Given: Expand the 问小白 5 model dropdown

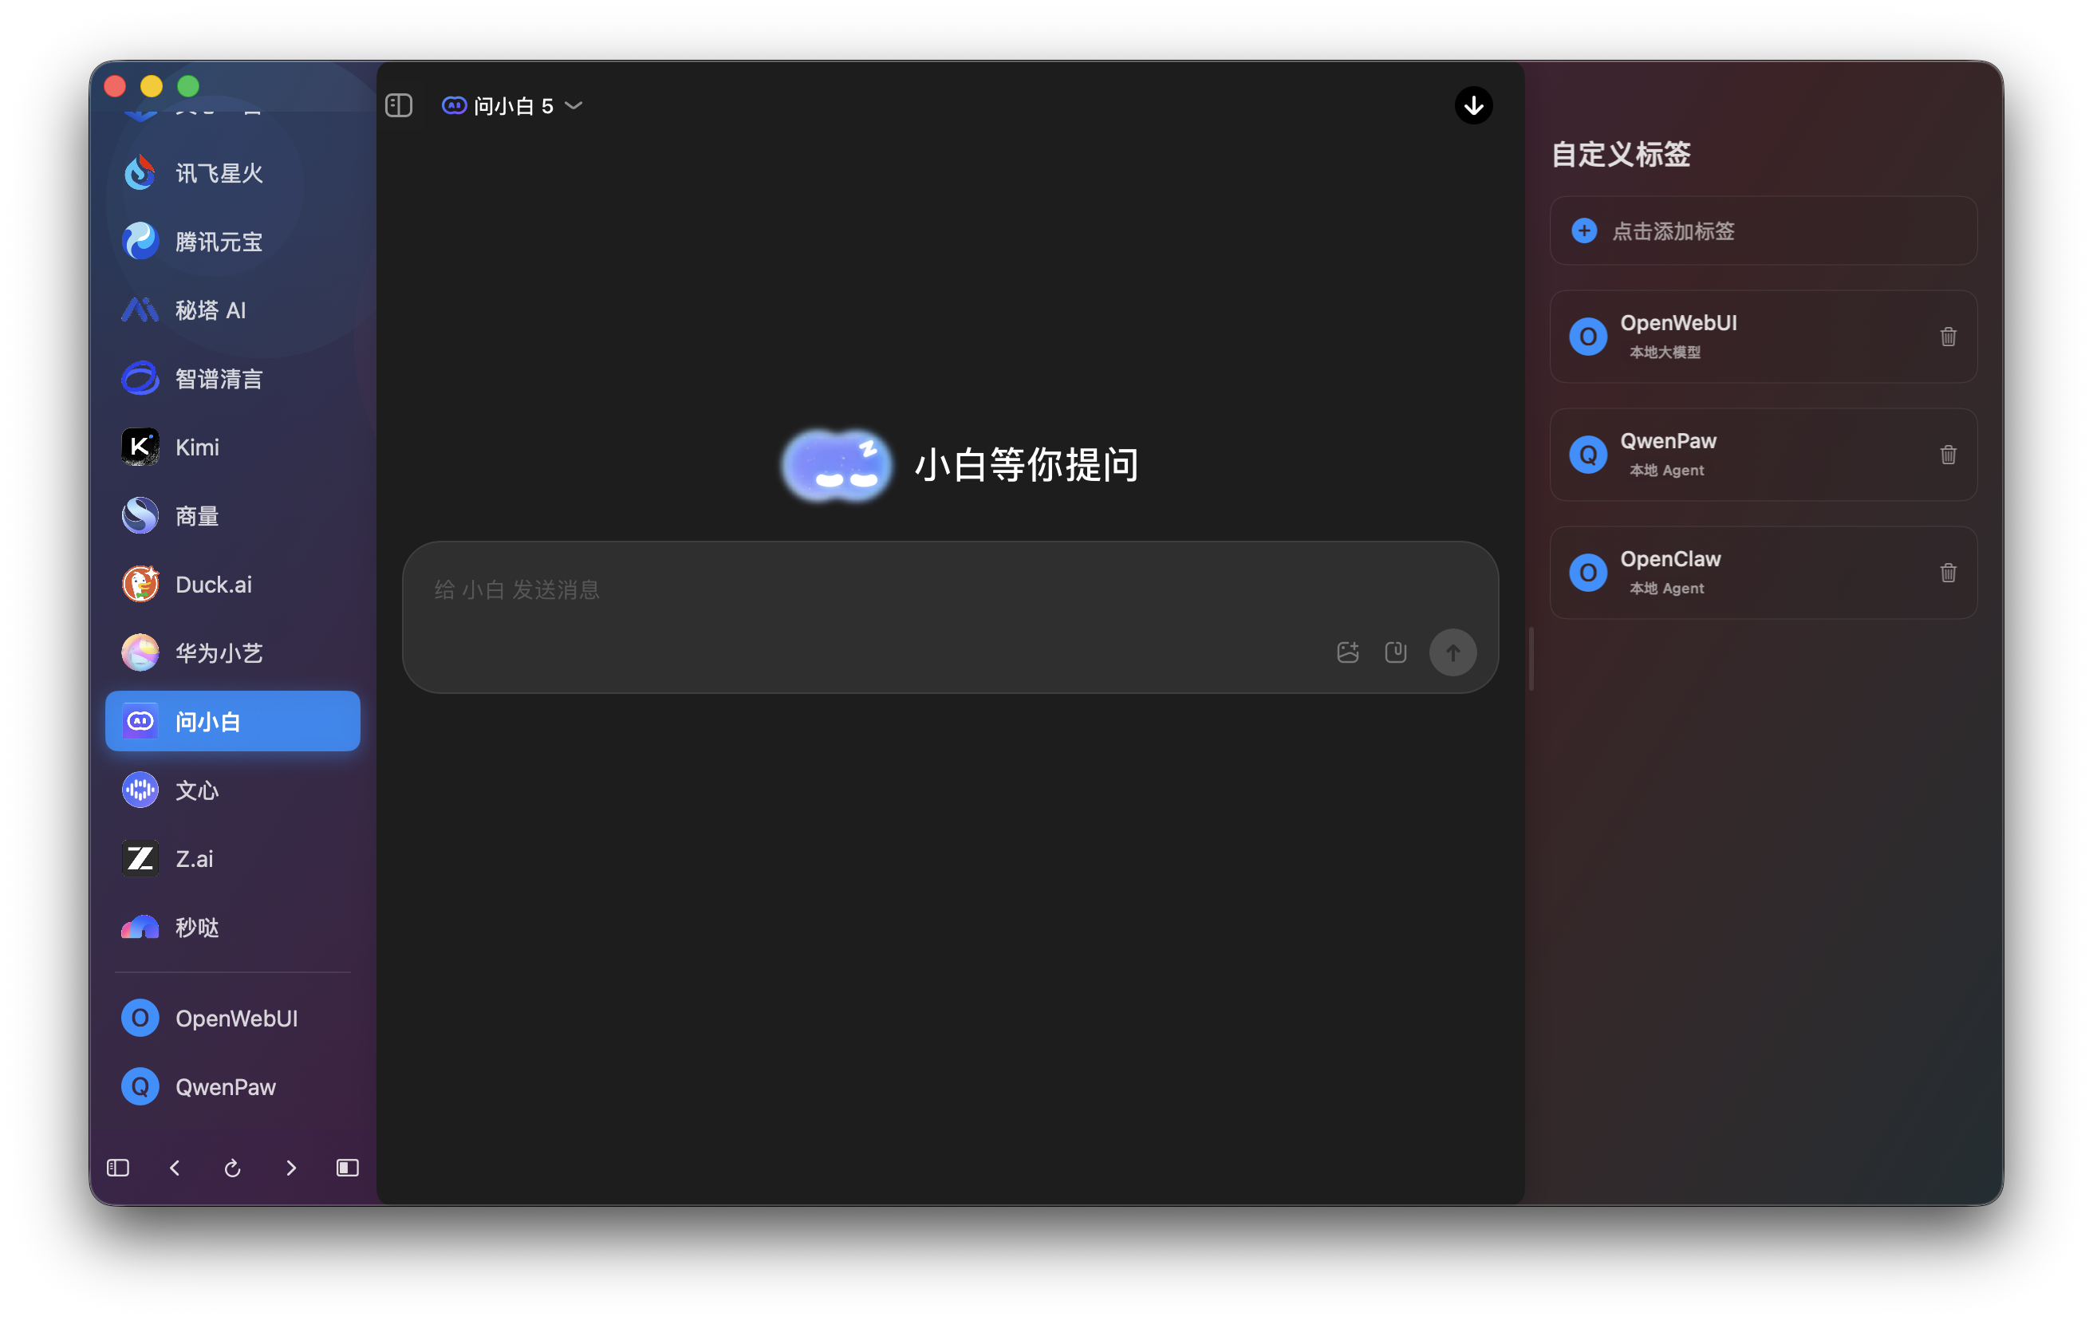Looking at the screenshot, I should [x=512, y=105].
